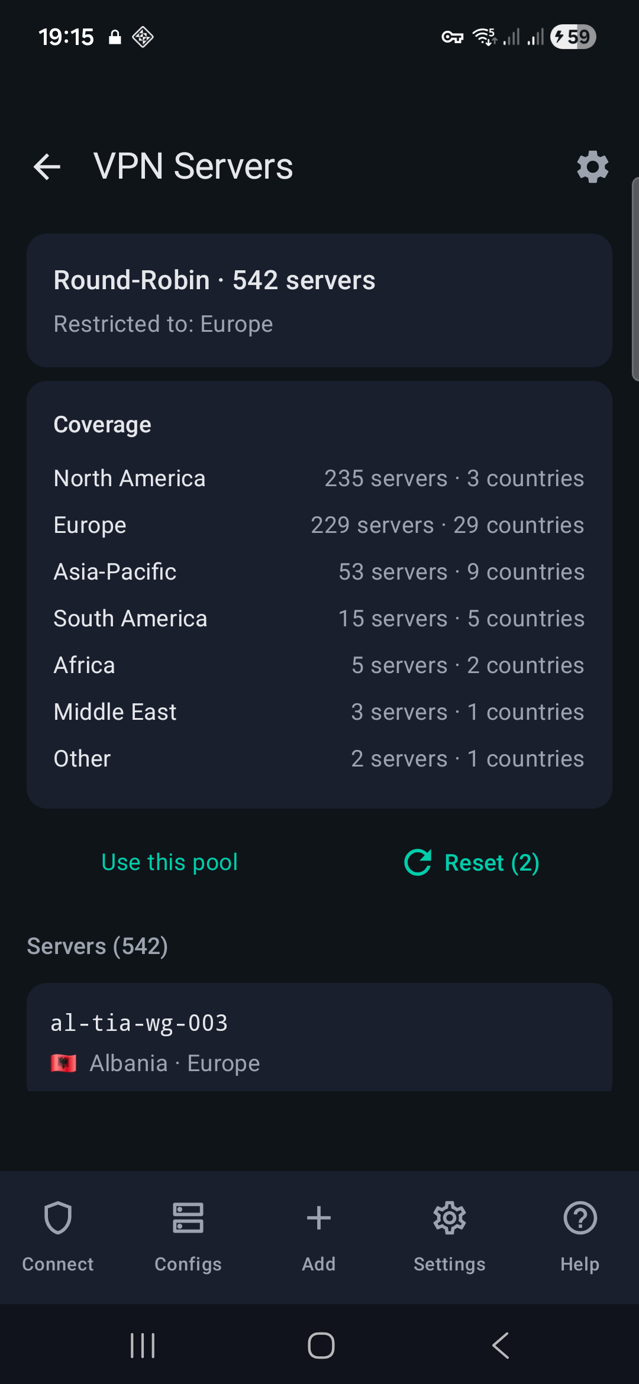Tap Restricted to: Europe text
Image resolution: width=639 pixels, height=1384 pixels.
(163, 324)
